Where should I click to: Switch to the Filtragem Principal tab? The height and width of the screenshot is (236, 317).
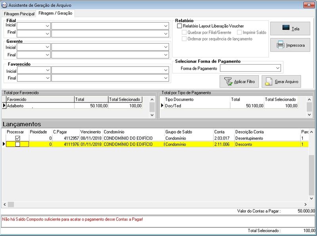point(19,13)
